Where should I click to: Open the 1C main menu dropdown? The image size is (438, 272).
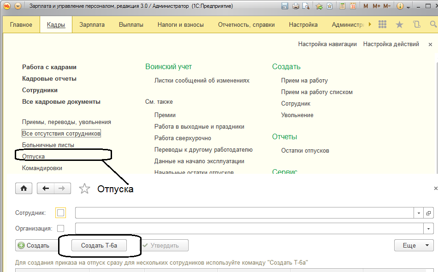click(x=18, y=6)
